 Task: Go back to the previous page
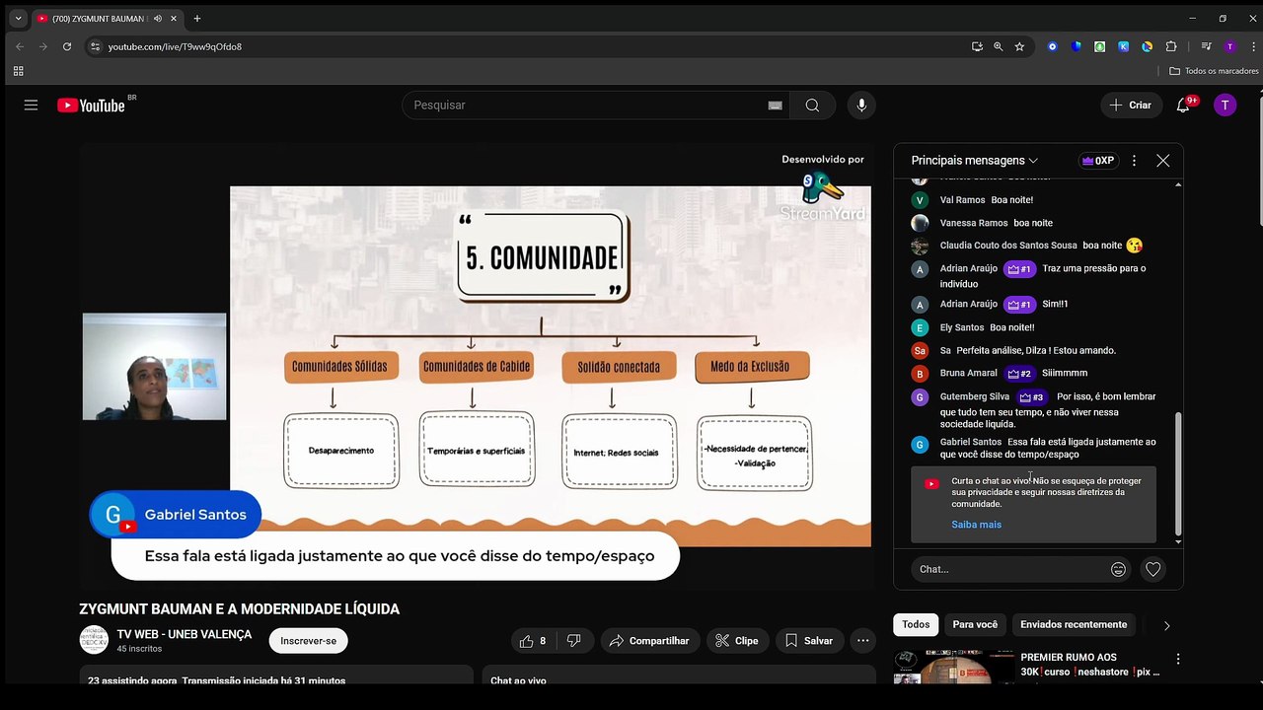click(19, 46)
